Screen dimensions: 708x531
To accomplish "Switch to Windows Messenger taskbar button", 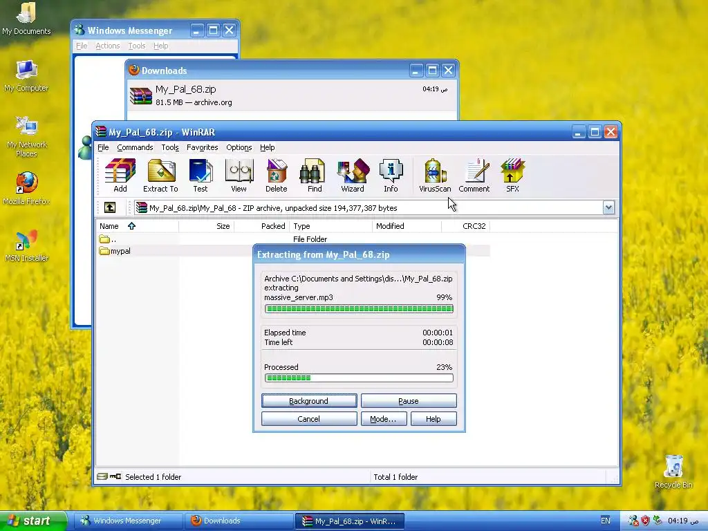I will coord(128,521).
